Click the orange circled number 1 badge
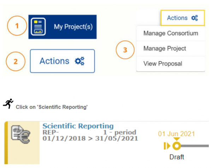The width and height of the screenshot is (212, 168). [x=17, y=26]
